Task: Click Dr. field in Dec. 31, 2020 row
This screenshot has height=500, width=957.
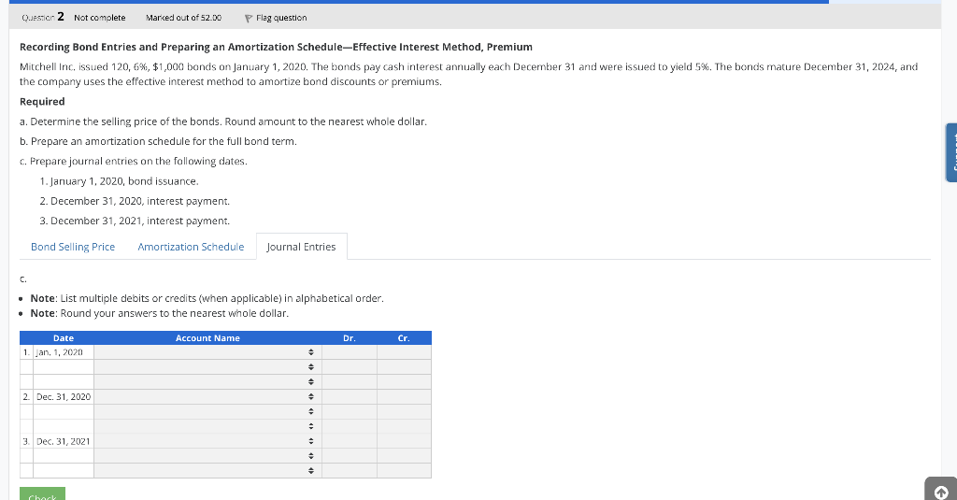Action: (x=350, y=397)
